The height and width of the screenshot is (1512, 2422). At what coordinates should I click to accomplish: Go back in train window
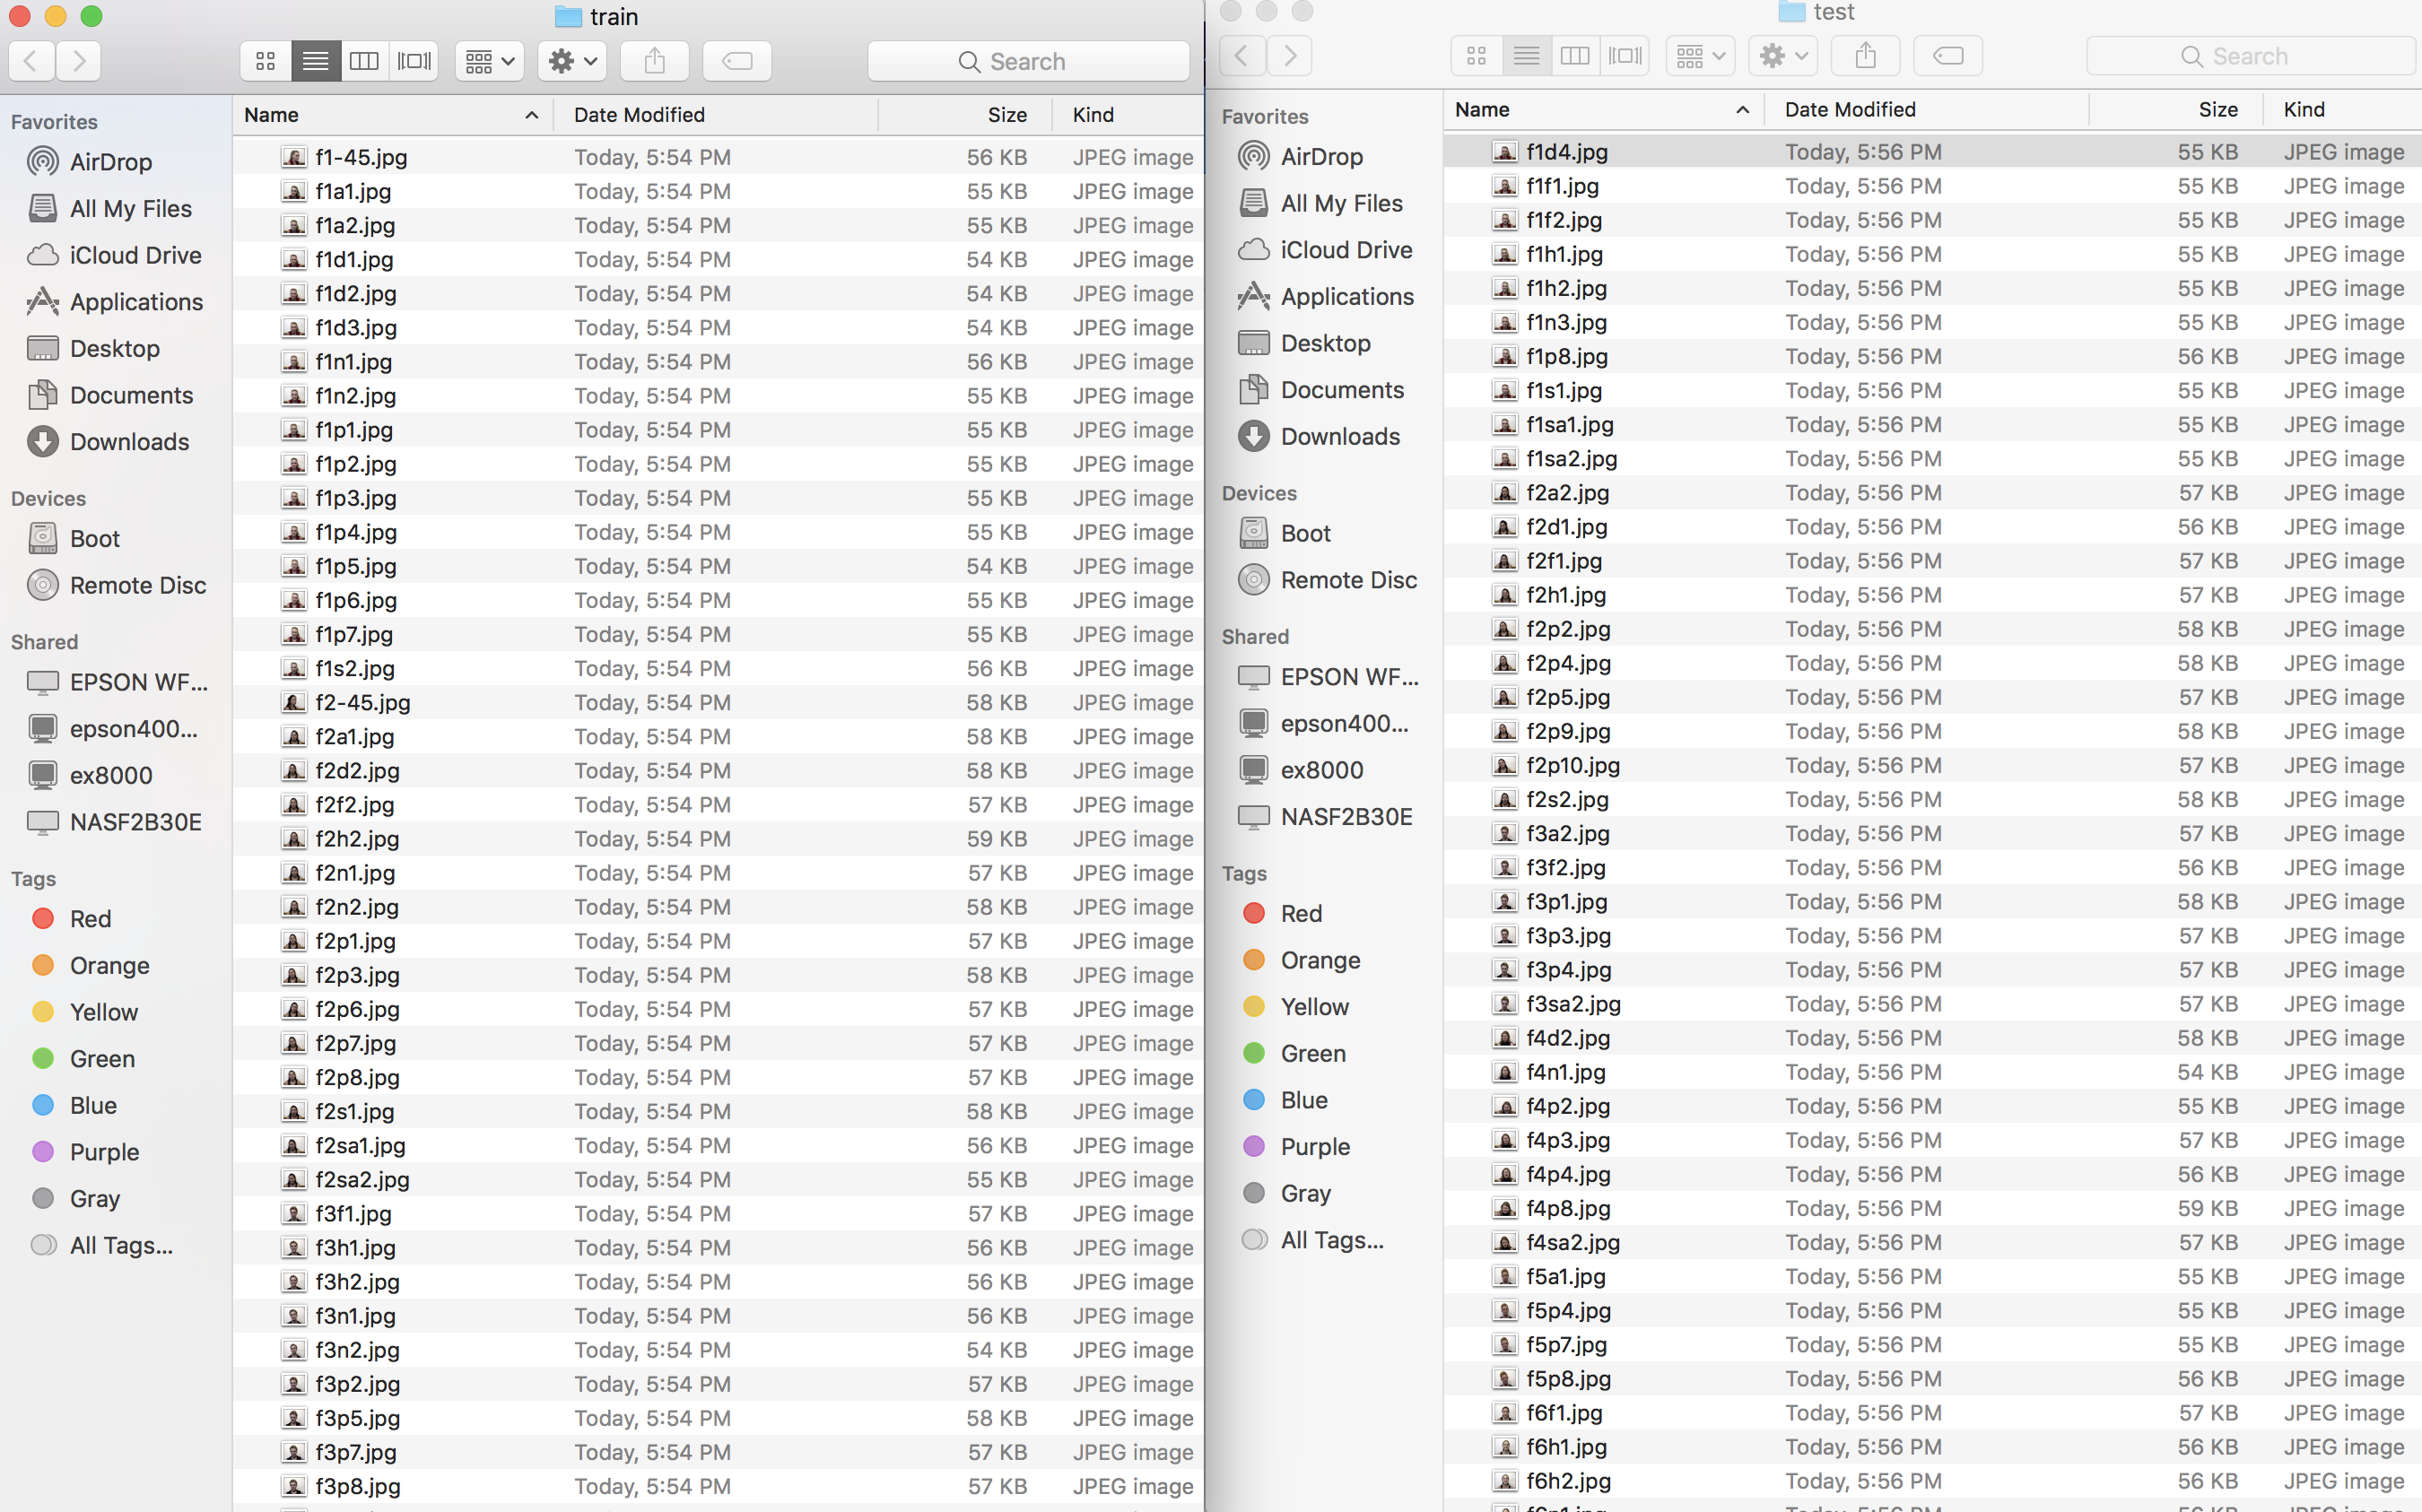click(x=32, y=61)
